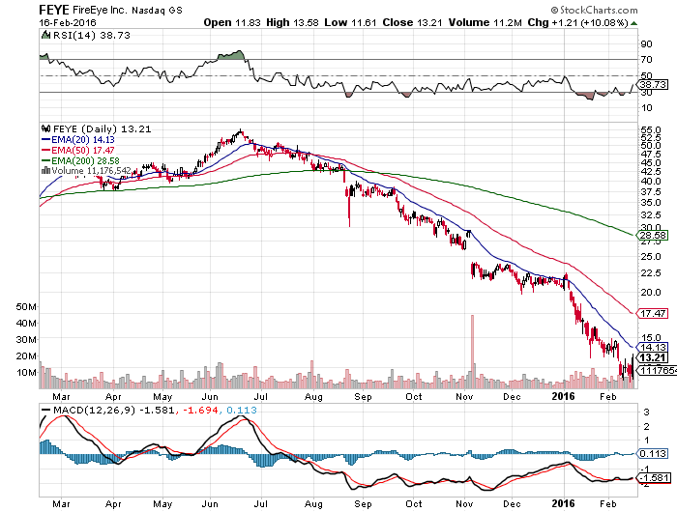Screen dimensions: 677x512
Task: Click the 2016 label under the volume bars
Action: click(x=564, y=396)
